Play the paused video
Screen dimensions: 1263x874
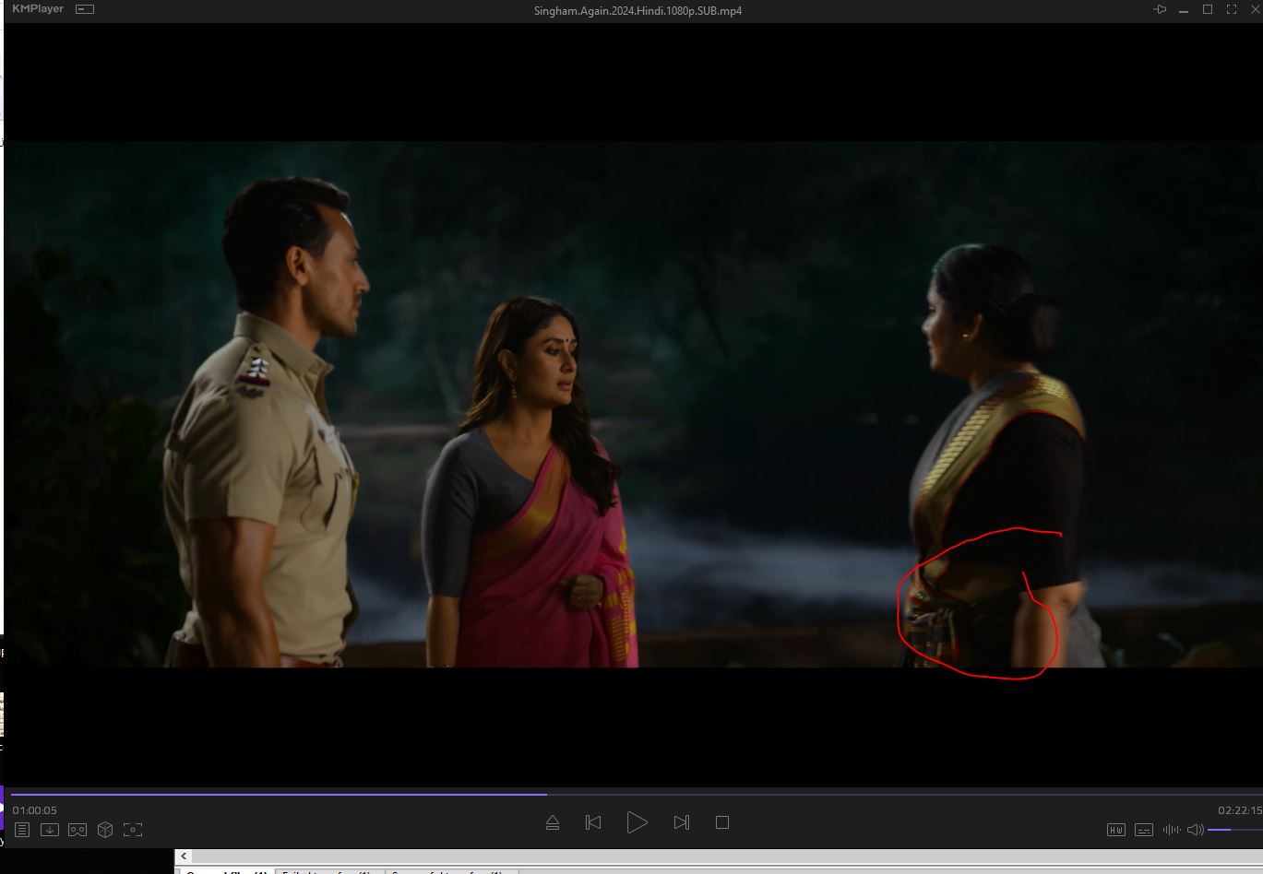tap(637, 822)
